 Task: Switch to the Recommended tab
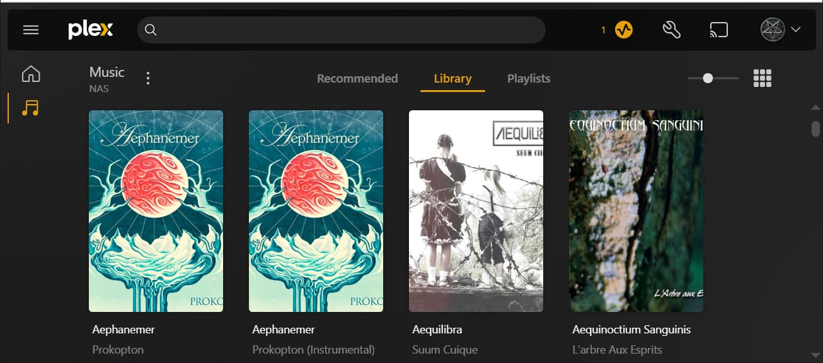(357, 79)
